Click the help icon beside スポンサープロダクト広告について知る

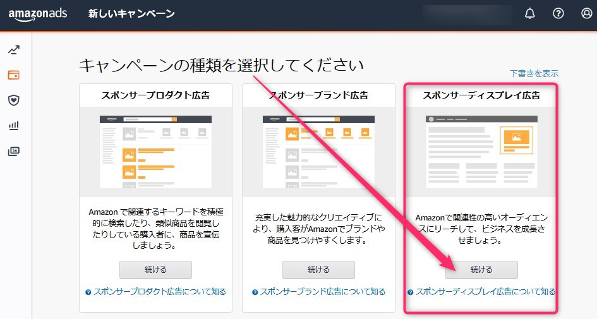coord(88,292)
